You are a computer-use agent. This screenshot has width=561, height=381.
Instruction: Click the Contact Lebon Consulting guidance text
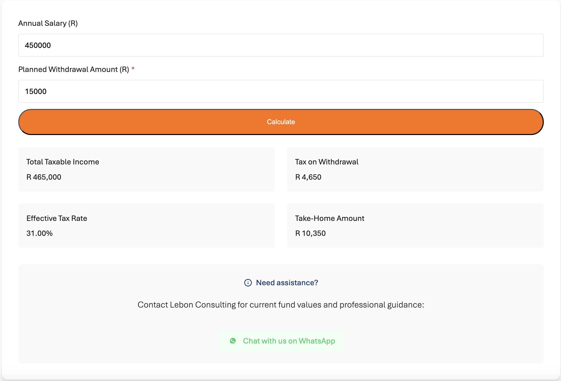(x=281, y=305)
